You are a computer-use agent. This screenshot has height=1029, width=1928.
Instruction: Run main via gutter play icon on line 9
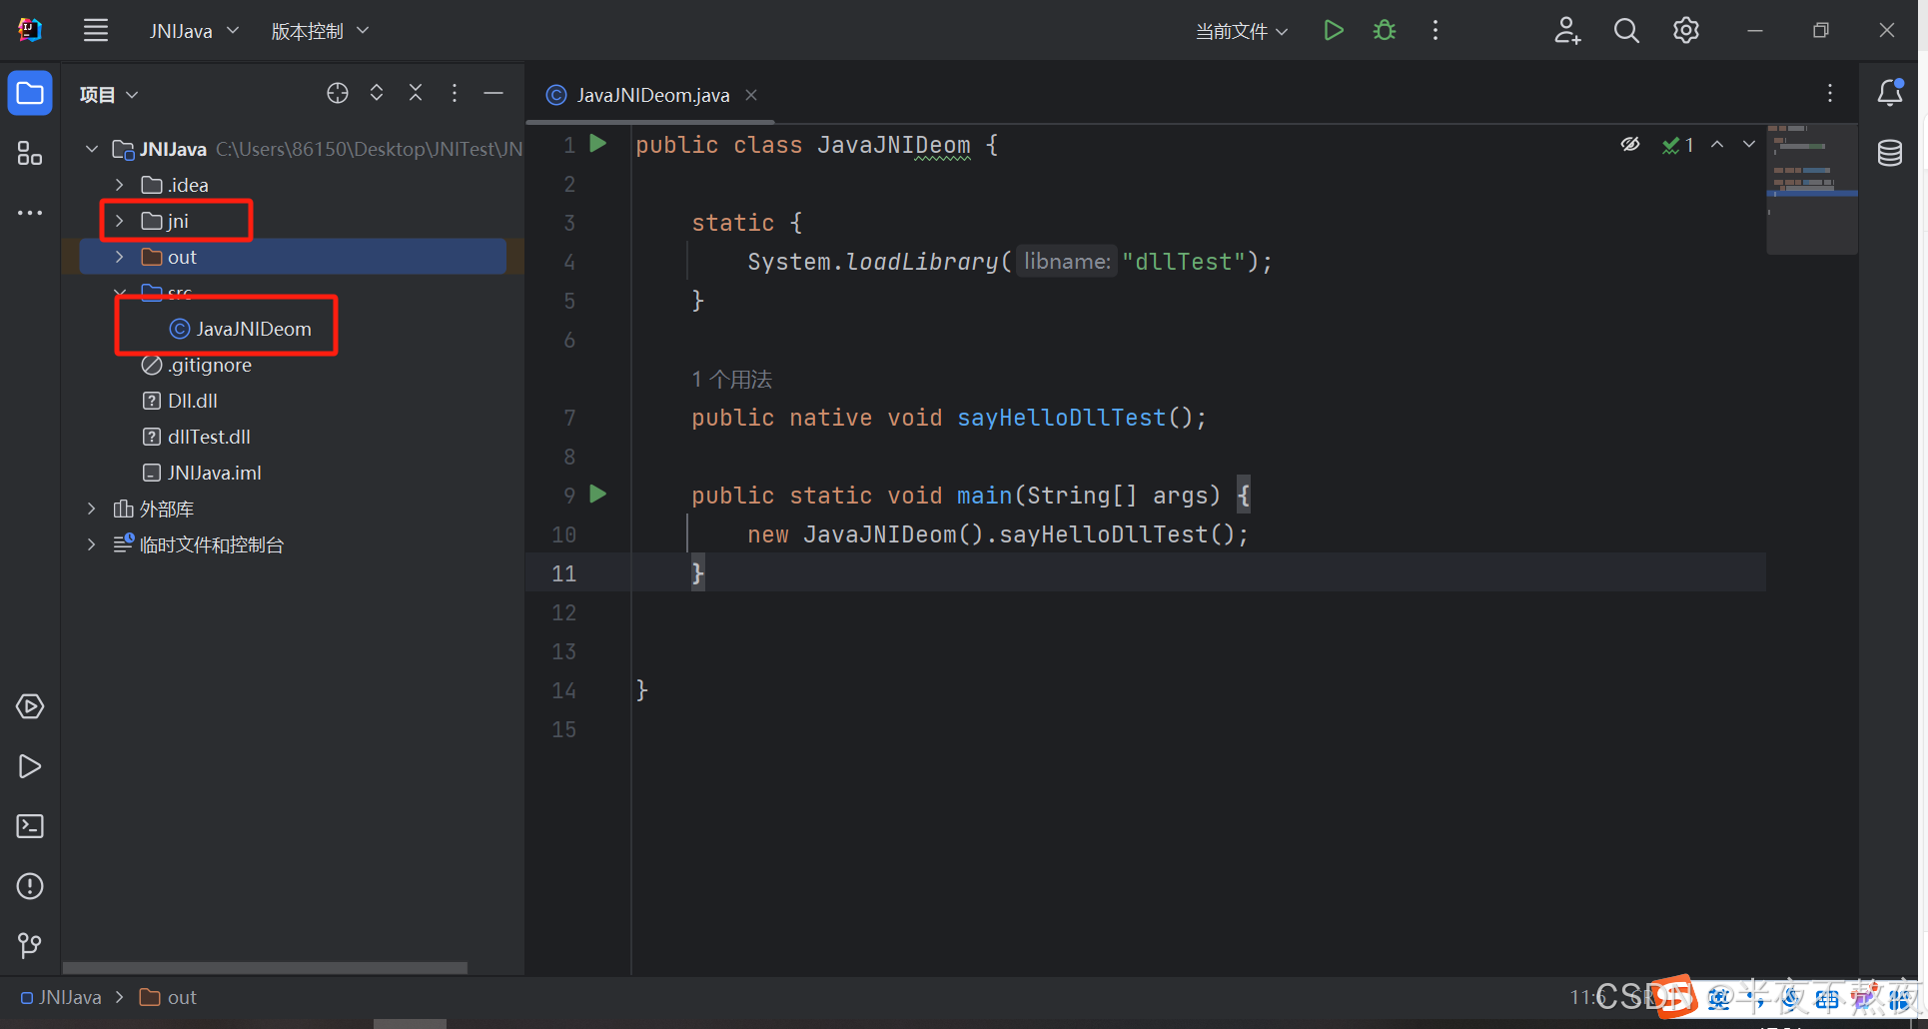coord(597,495)
